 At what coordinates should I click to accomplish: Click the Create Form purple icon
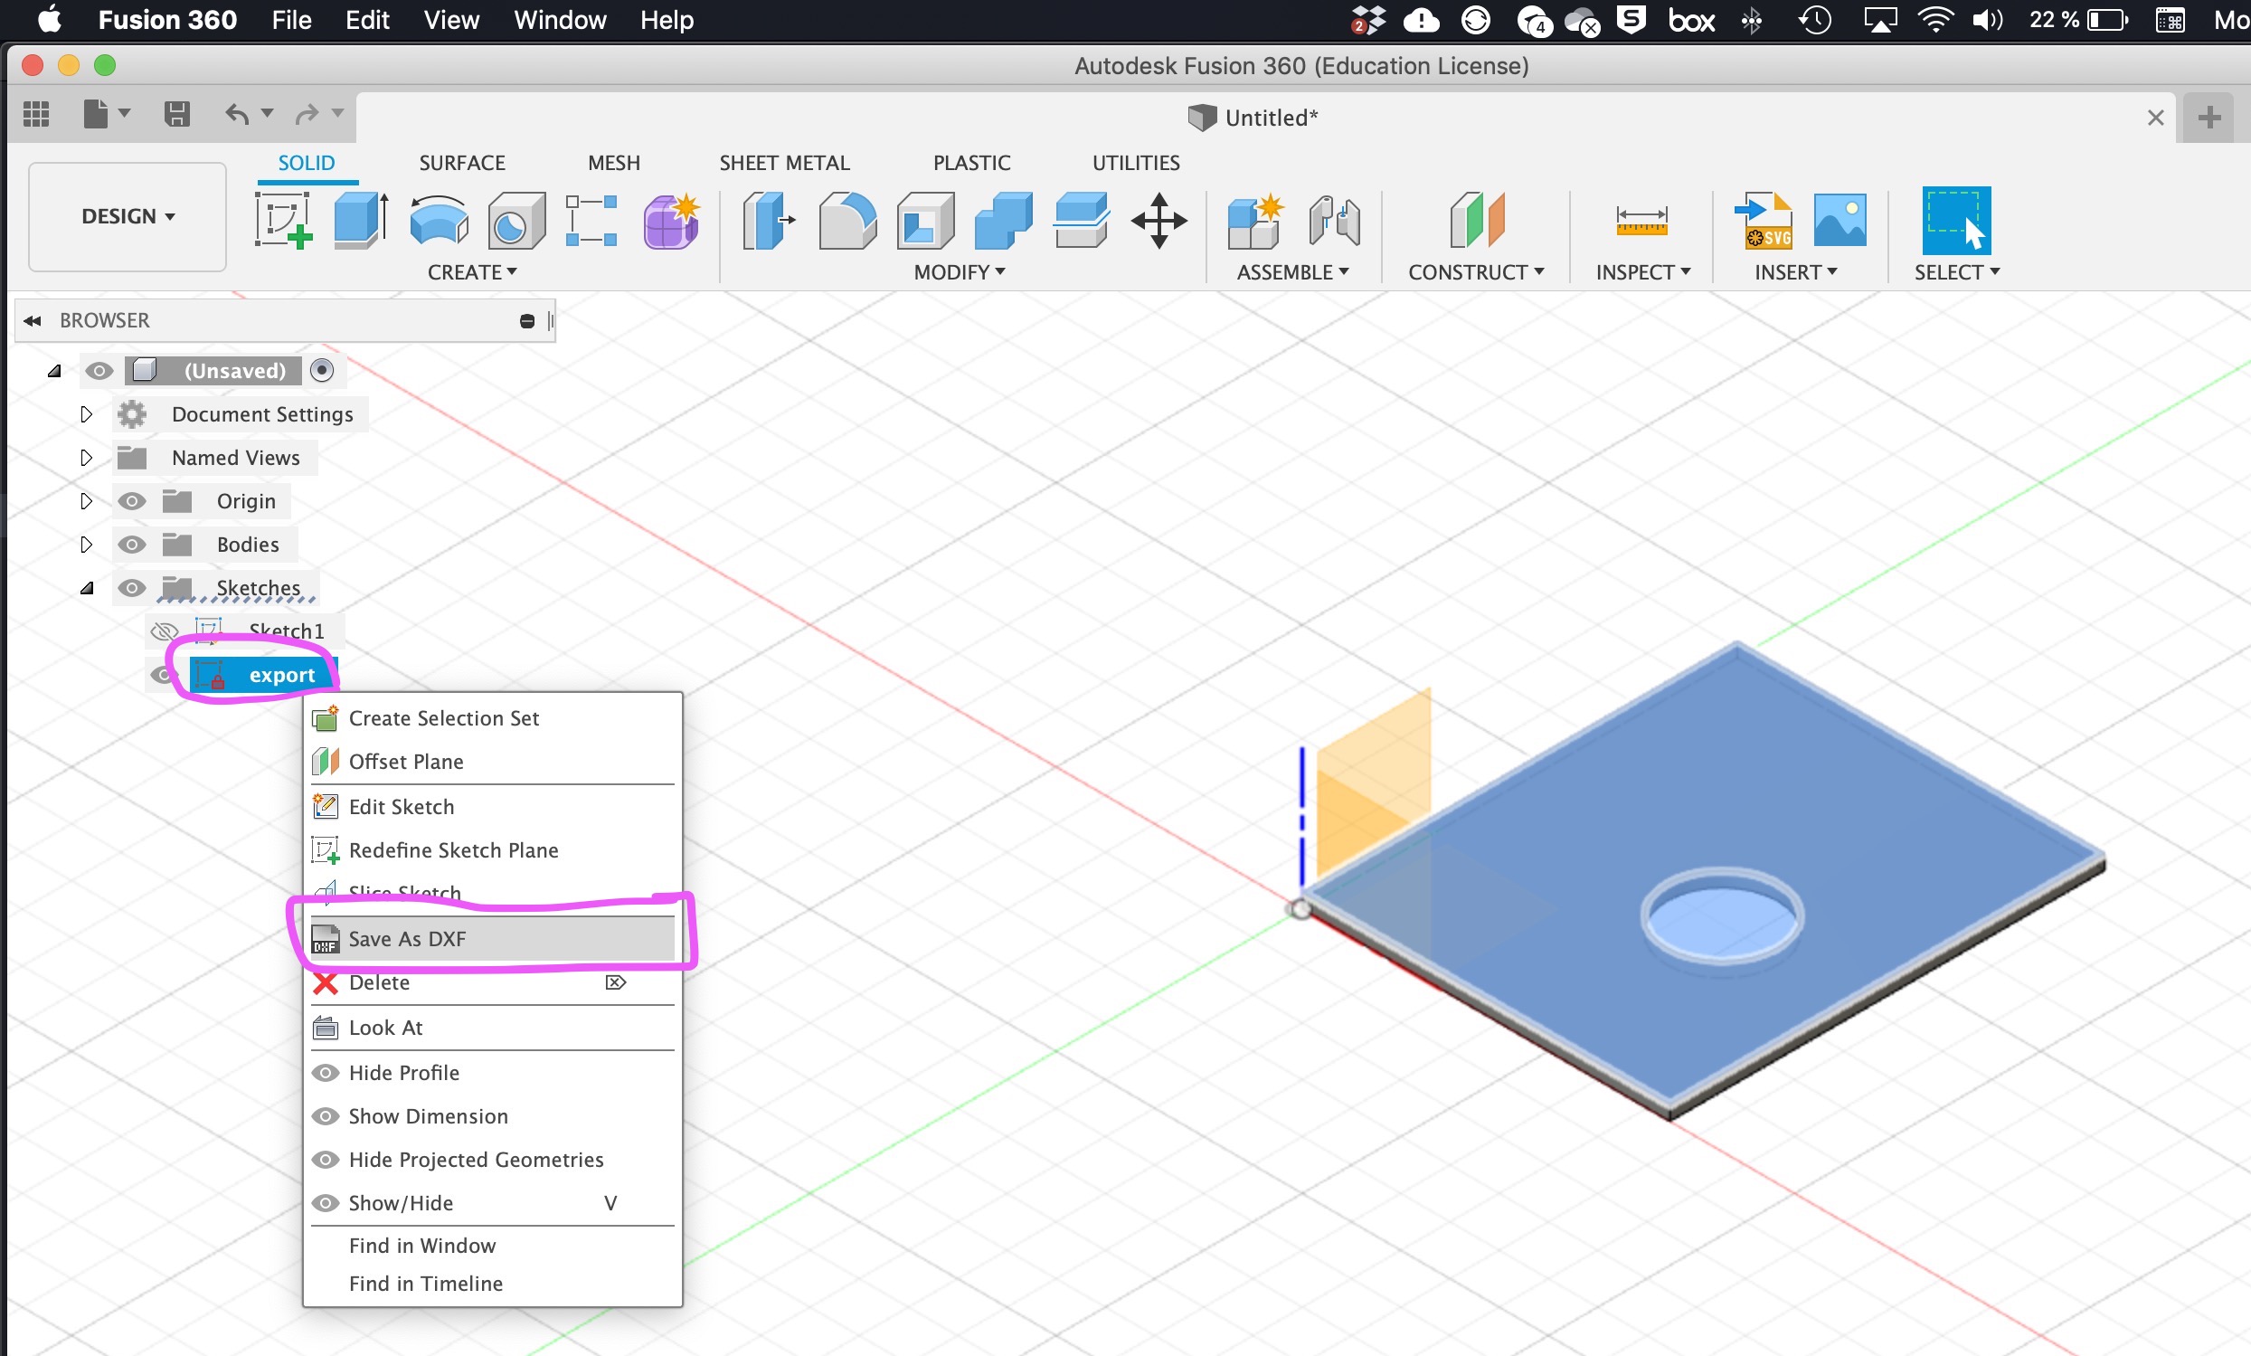pyautogui.click(x=671, y=220)
